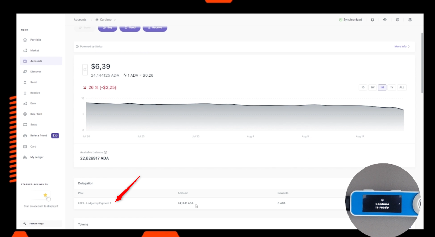Click the page vertical scrollbar
The width and height of the screenshot is (435, 237).
coord(422,63)
